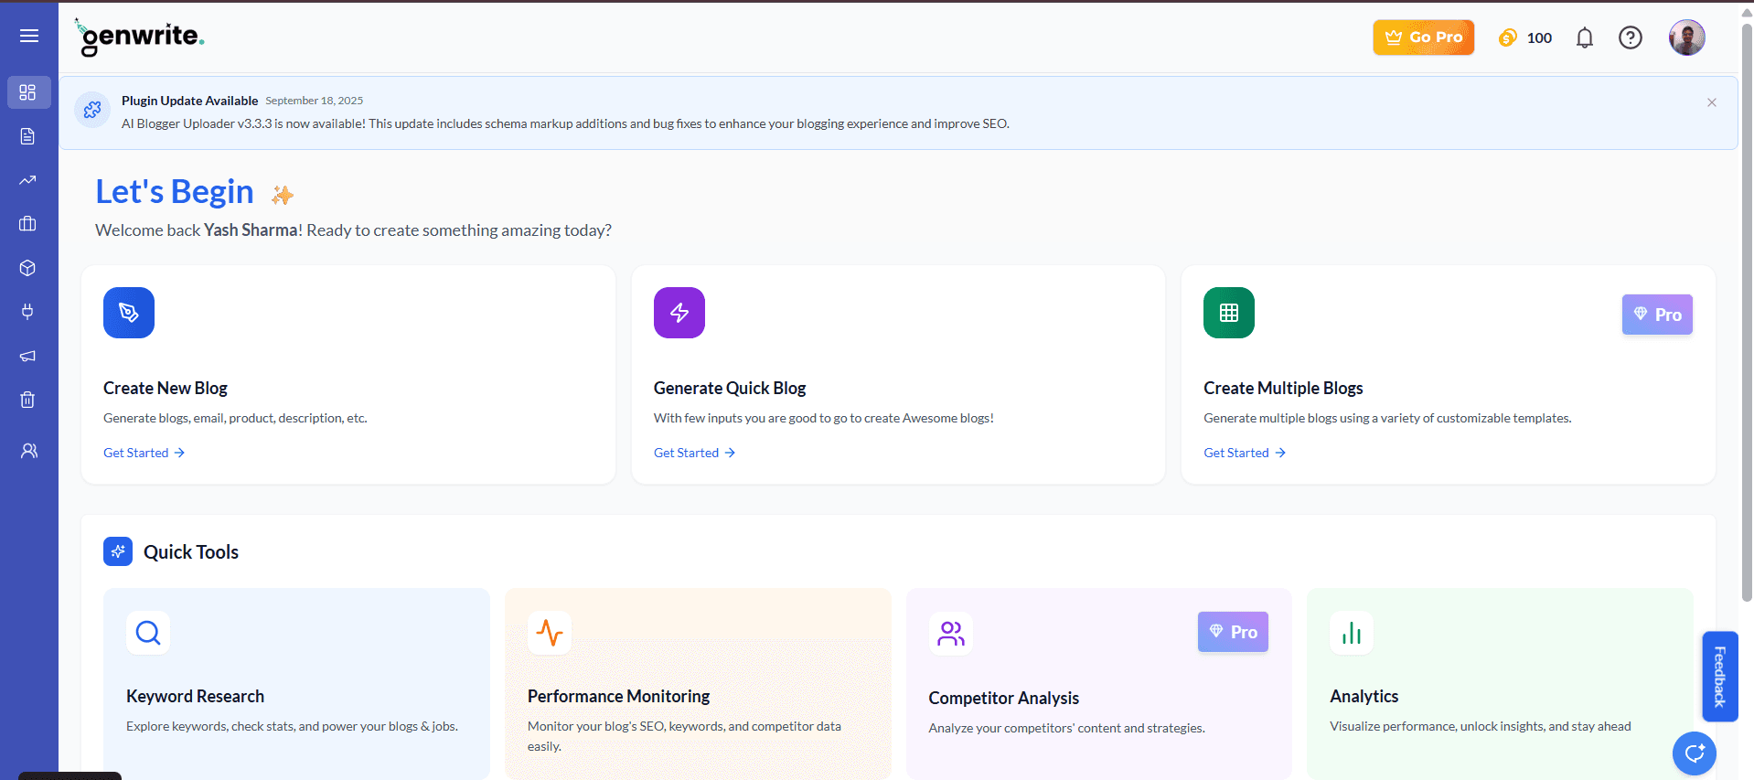Click the coin credits balance 100
This screenshot has width=1754, height=780.
pyautogui.click(x=1525, y=37)
